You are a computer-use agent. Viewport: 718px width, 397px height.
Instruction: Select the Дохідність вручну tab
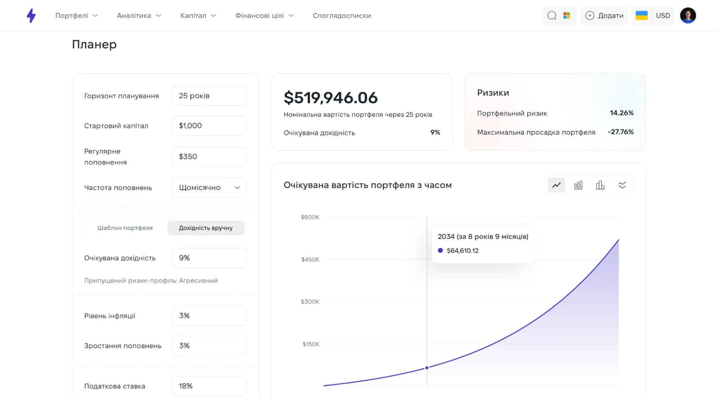(x=206, y=228)
